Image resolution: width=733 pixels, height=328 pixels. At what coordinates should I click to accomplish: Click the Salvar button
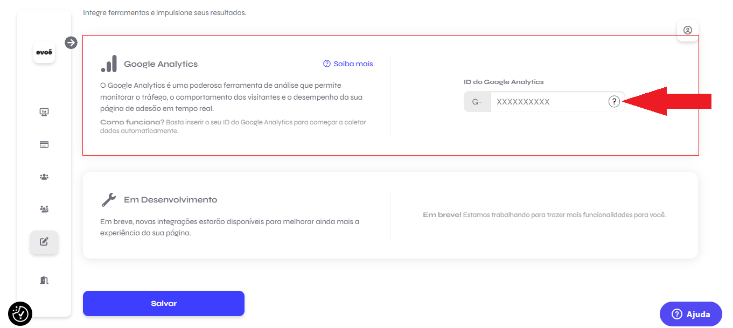[x=164, y=304]
